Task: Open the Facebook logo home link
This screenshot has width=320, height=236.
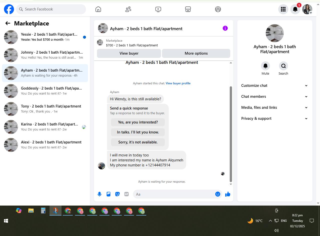Action: point(9,9)
